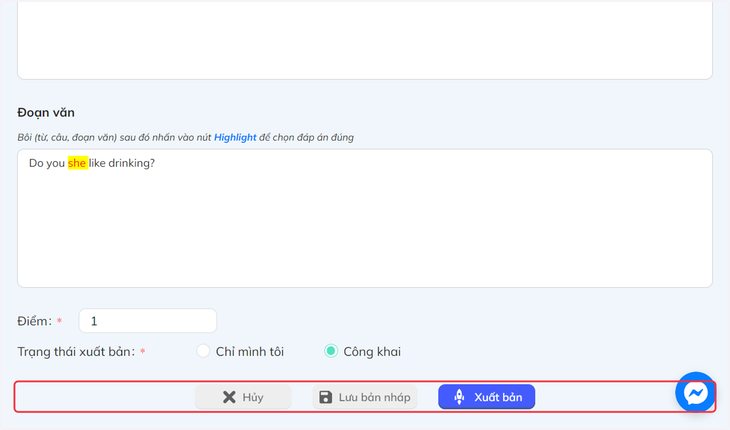Click the Điểm score input field
Viewport: 730px width, 430px height.
click(148, 321)
